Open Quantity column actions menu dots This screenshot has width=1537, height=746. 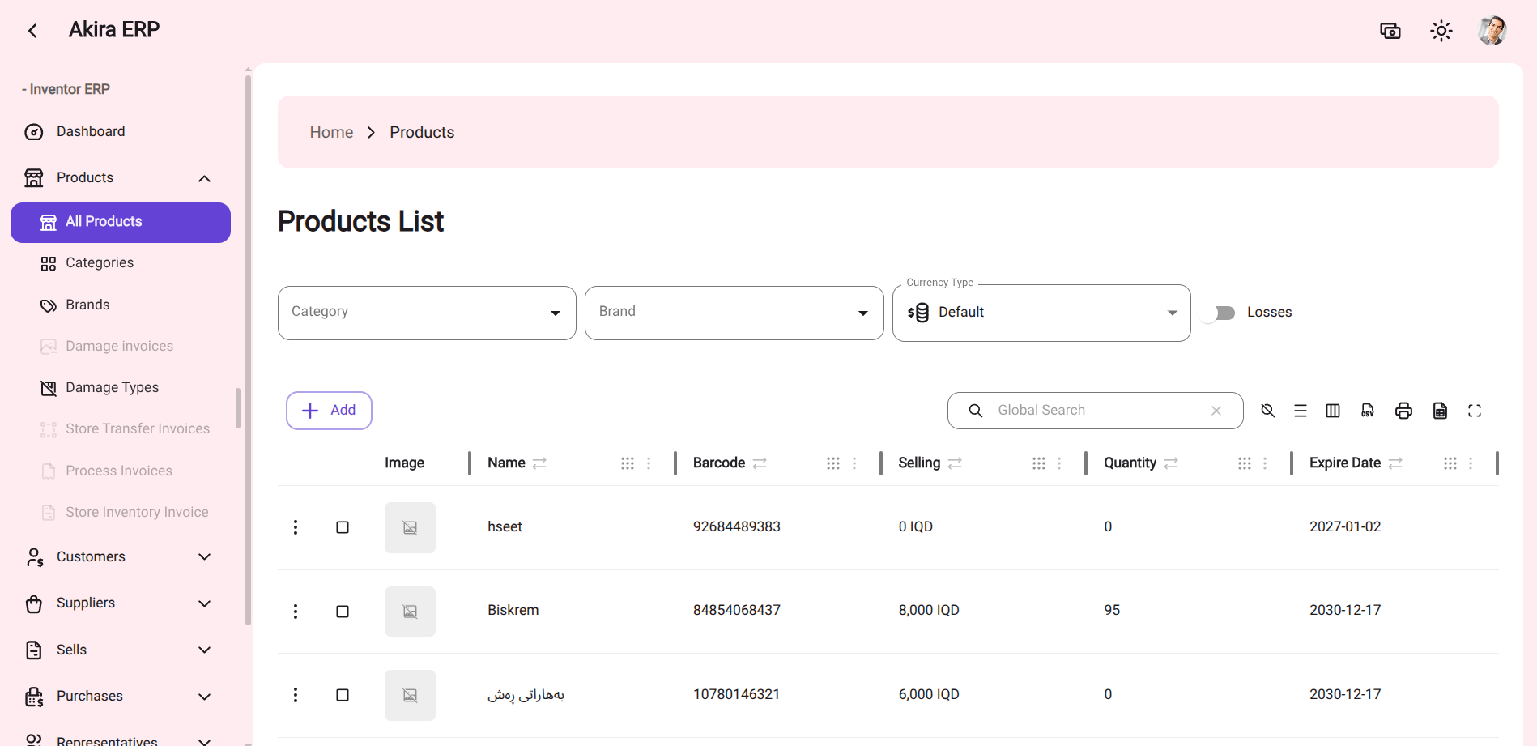coord(1265,463)
